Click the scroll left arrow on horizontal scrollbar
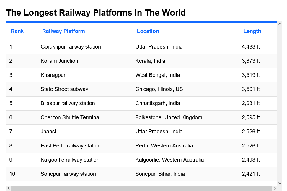The height and width of the screenshot is (191, 287). (x=9, y=188)
